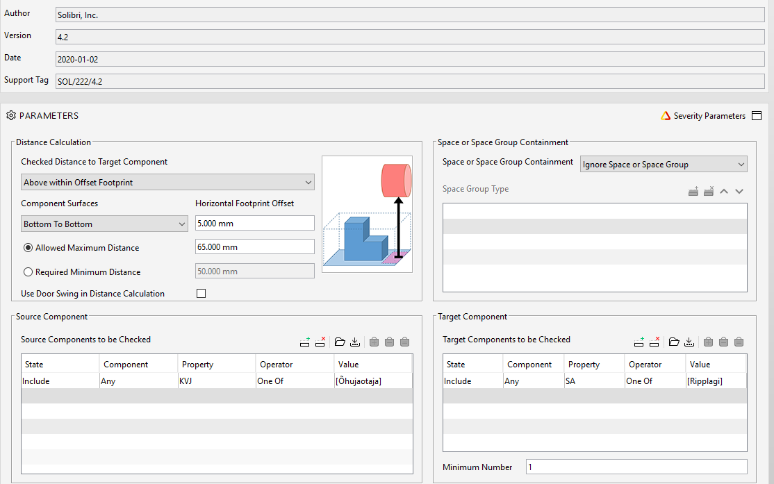Click first clipboard icon in Target Components toolbar
Viewport: 774px width, 484px height.
point(709,342)
